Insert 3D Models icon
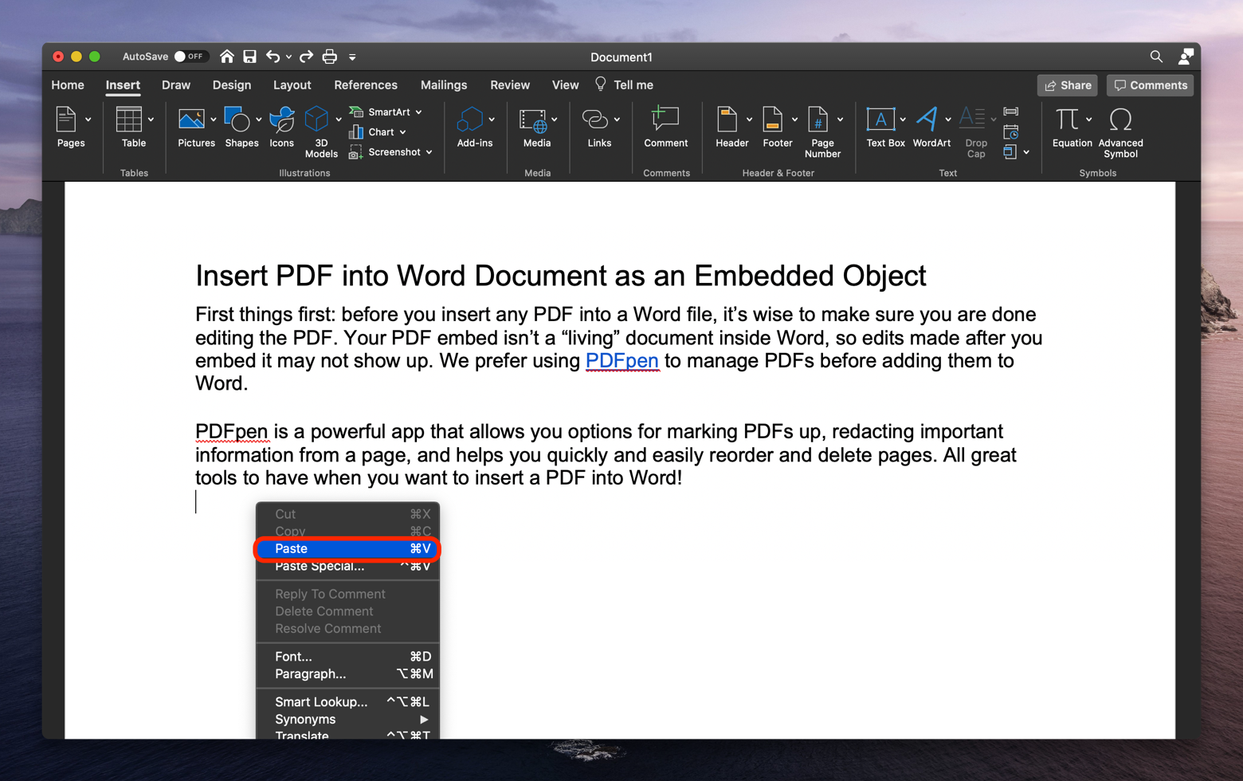Viewport: 1243px width, 781px height. (317, 121)
